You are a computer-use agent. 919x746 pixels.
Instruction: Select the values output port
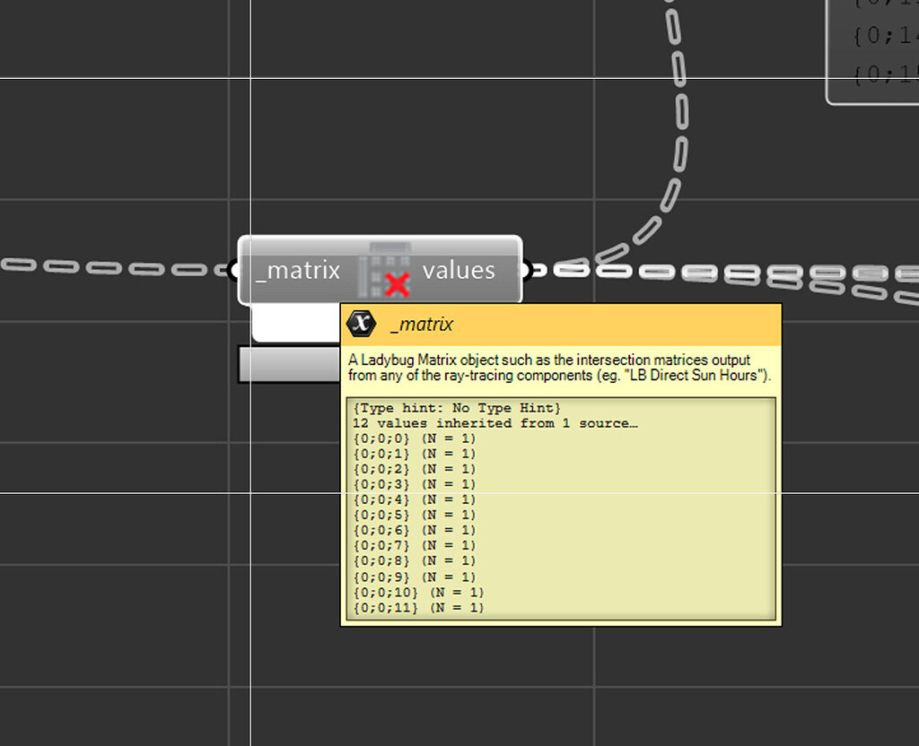coord(458,270)
